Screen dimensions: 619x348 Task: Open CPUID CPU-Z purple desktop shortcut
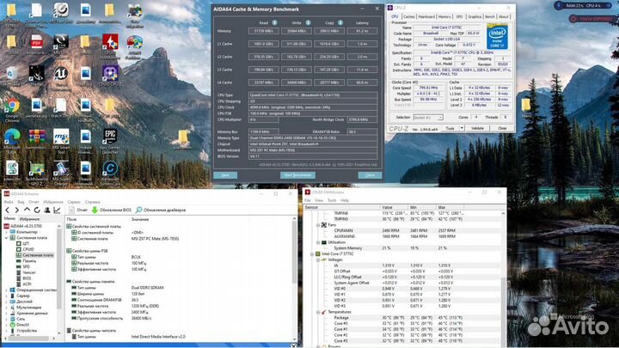110,76
